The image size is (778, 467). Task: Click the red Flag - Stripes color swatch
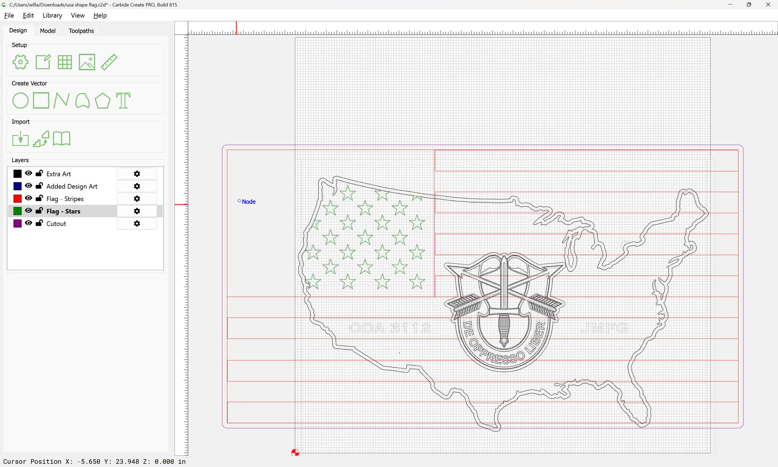coord(17,199)
